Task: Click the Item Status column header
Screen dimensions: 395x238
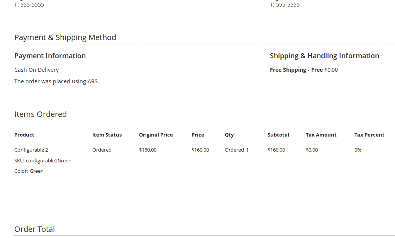Action: [x=107, y=135]
